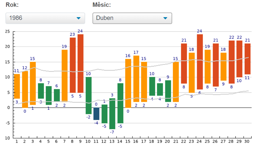Click the green bar for day 13
Screen dimensions: 257x147
(x=112, y=113)
